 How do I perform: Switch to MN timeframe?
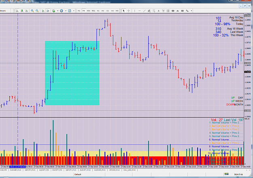(117, 11)
